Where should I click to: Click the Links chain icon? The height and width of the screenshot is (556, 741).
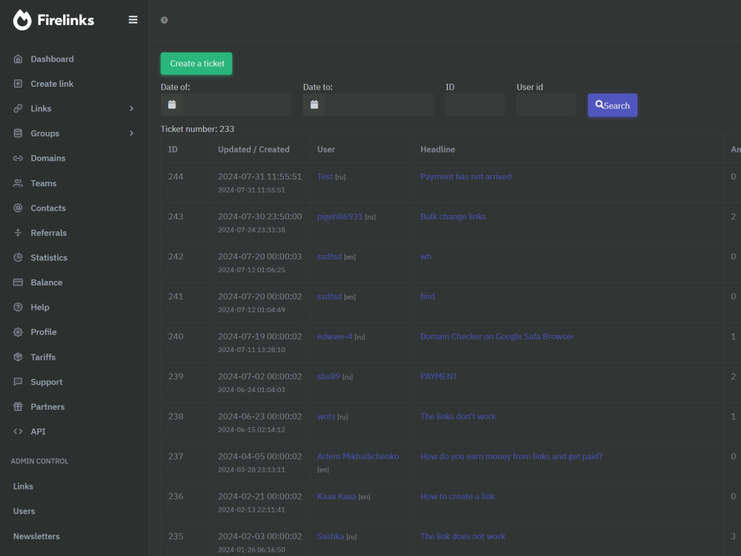[x=18, y=109]
